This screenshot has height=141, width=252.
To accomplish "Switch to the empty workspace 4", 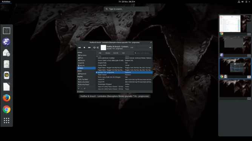I will pos(235,88).
